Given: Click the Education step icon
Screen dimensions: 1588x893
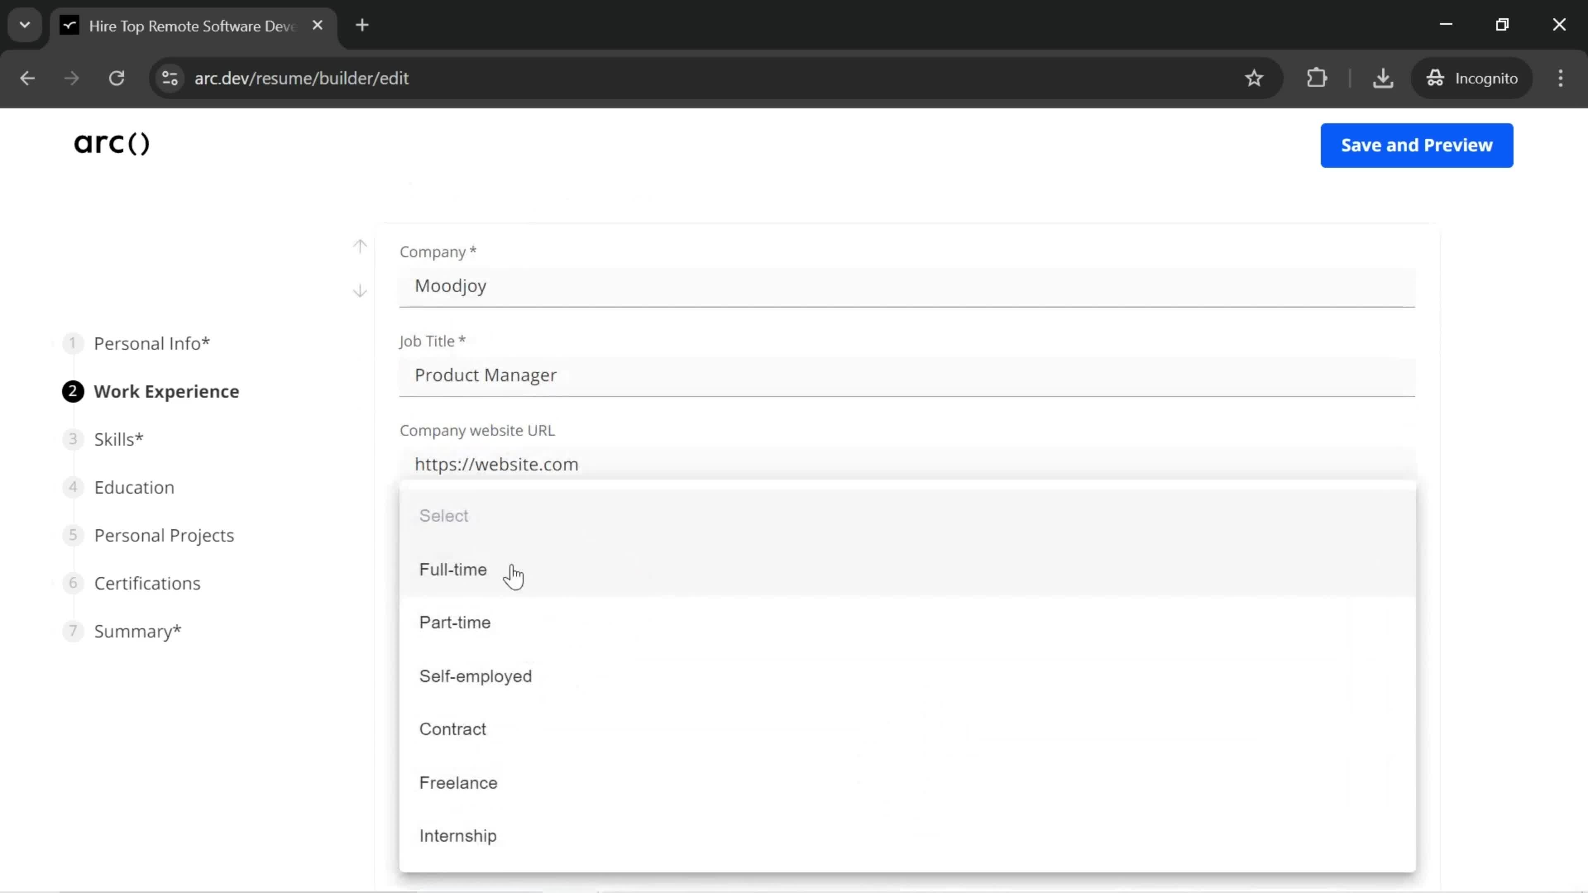Looking at the screenshot, I should [72, 486].
